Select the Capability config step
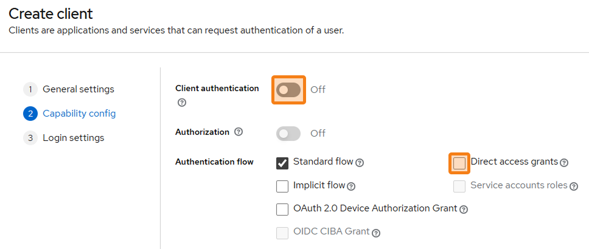Image resolution: width=589 pixels, height=249 pixels. (x=79, y=114)
